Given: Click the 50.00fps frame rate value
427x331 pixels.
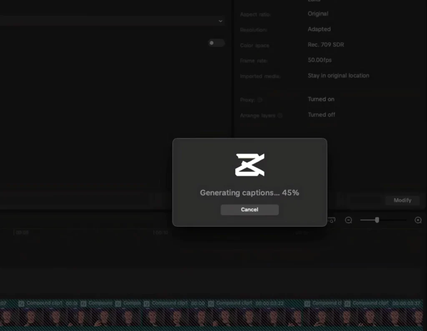Looking at the screenshot, I should coord(319,60).
